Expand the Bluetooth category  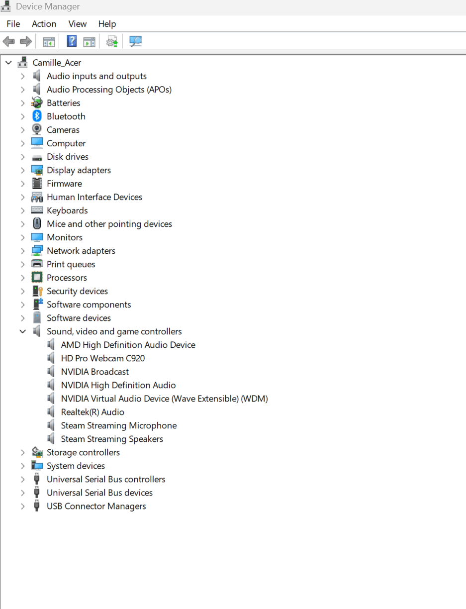click(x=22, y=116)
